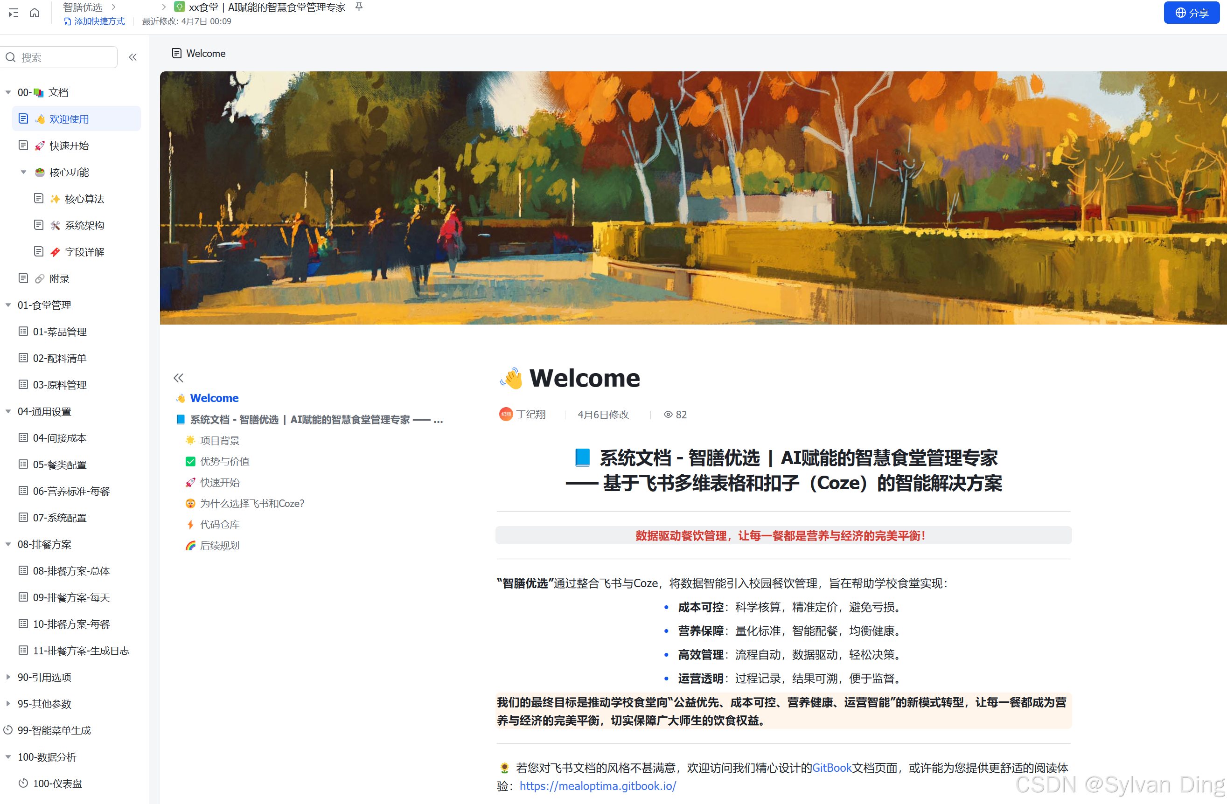Screen dimensions: 1227x804
Task: Click the pin icon next to title
Action: [x=359, y=7]
